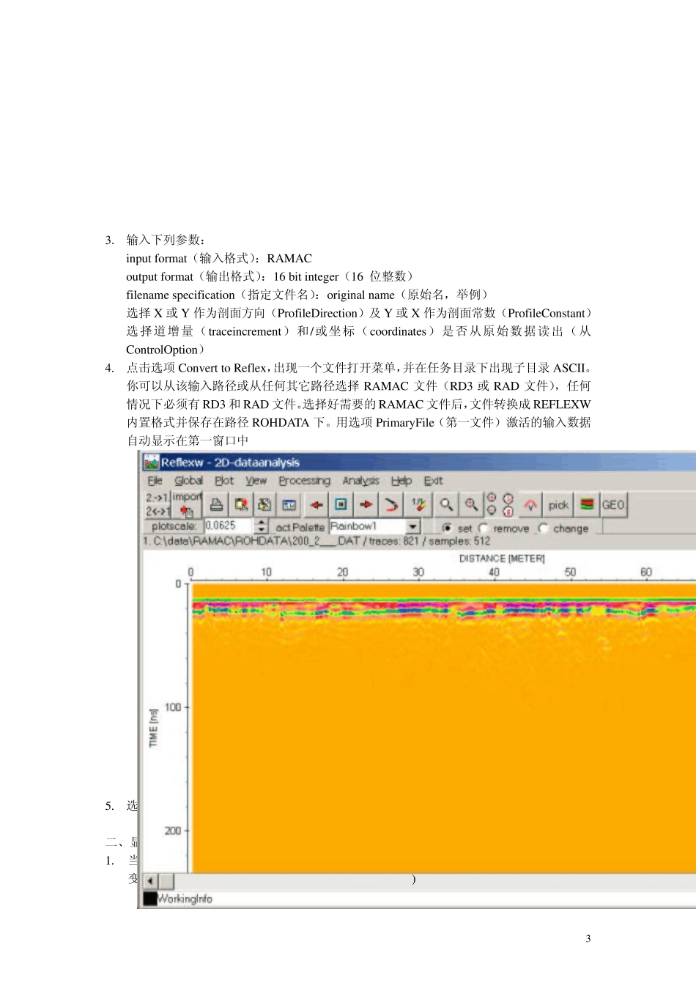Open the Processing menu
696x985 pixels.
point(304,481)
